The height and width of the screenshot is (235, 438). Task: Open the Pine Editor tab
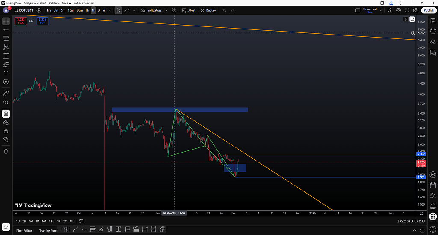click(x=25, y=231)
